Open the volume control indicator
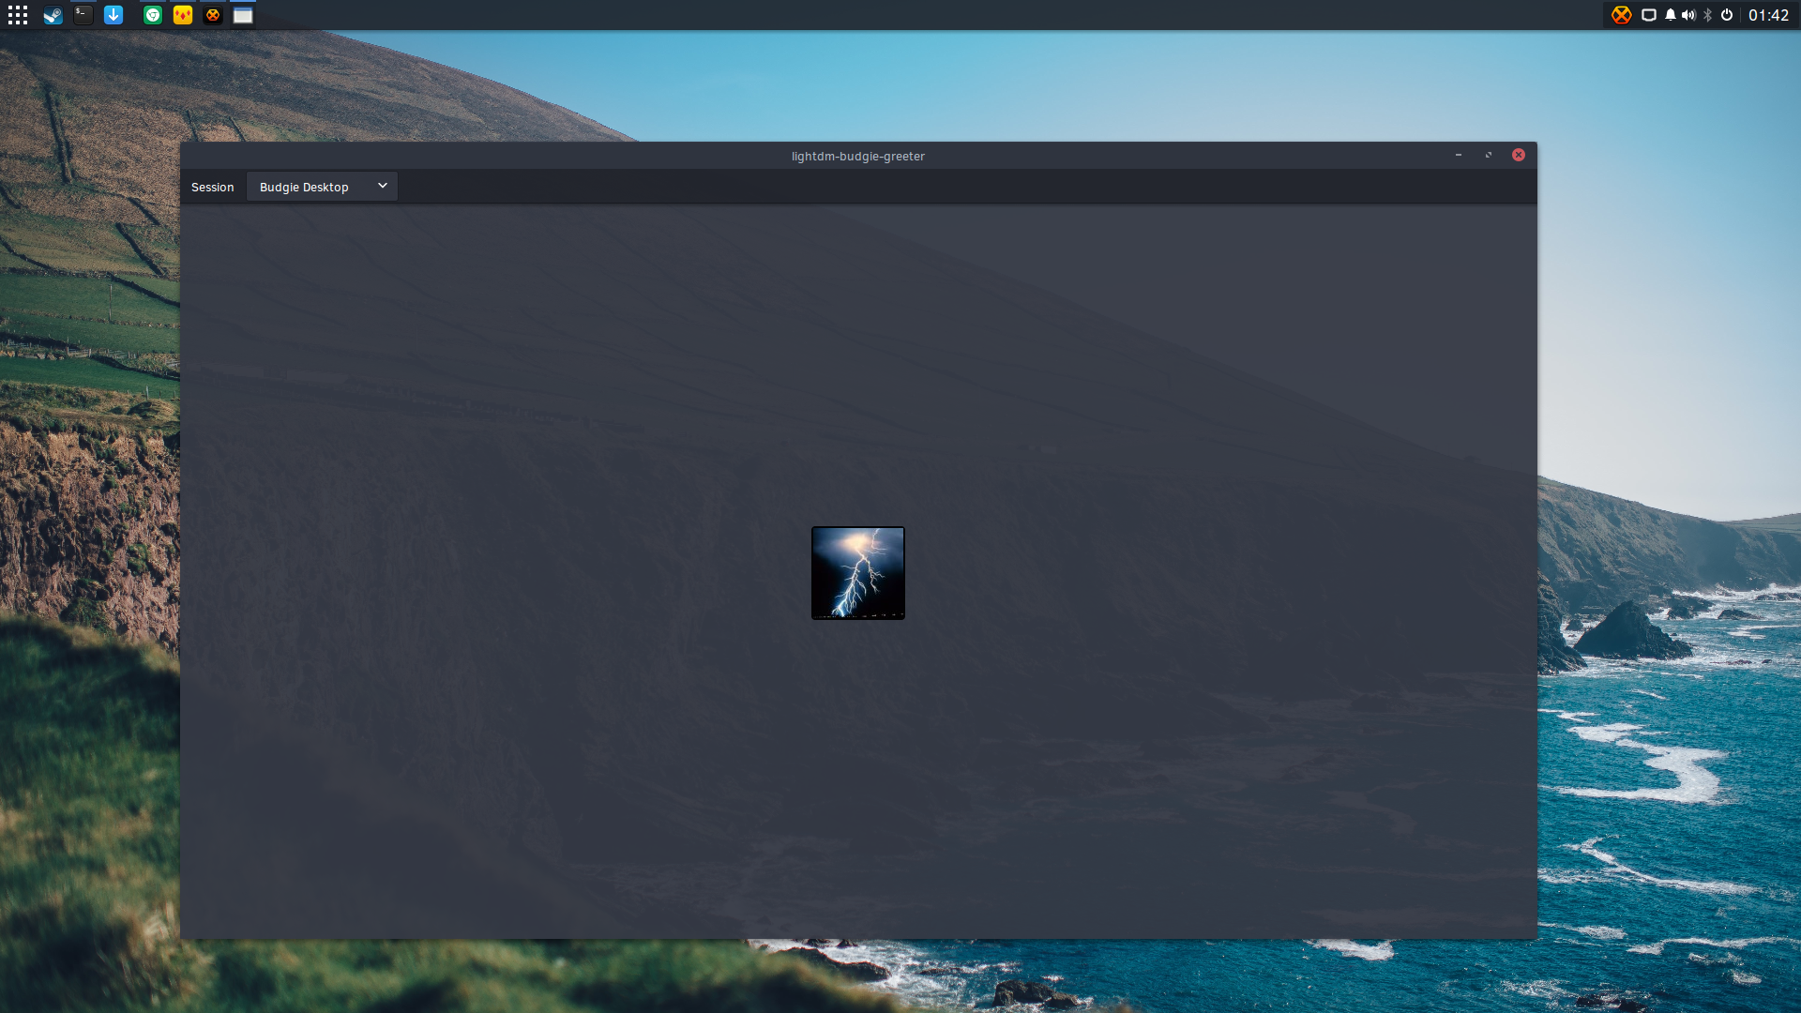The height and width of the screenshot is (1013, 1801). tap(1688, 15)
